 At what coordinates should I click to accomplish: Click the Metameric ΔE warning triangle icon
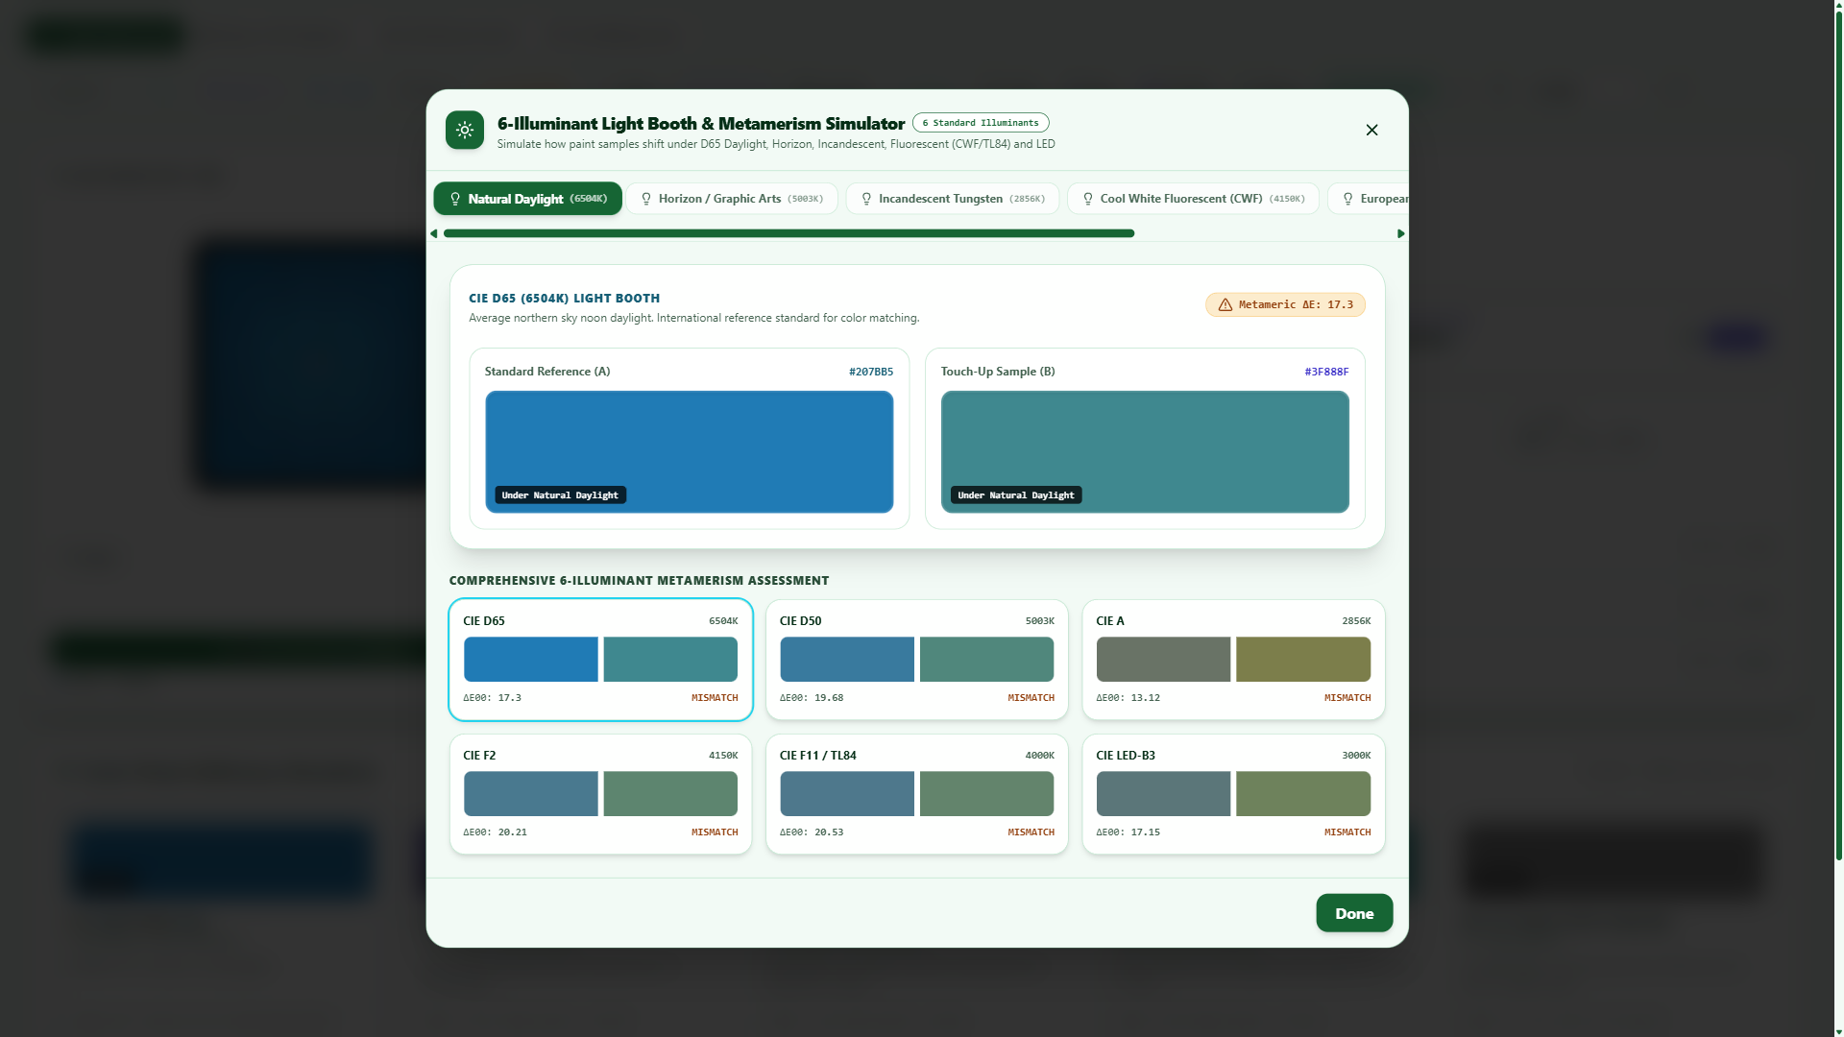point(1225,305)
